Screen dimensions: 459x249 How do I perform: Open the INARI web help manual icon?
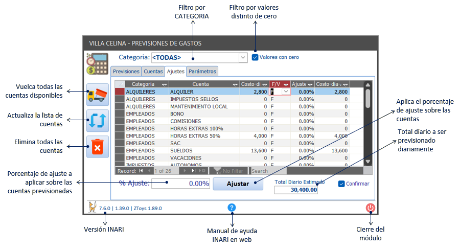pos(232,208)
